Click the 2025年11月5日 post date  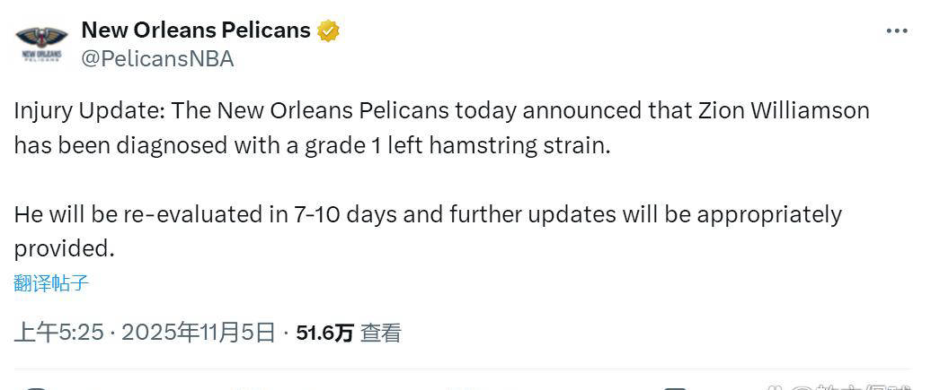click(198, 333)
